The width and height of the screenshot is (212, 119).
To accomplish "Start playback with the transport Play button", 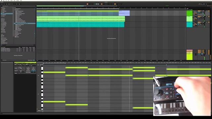I will tap(95, 4).
